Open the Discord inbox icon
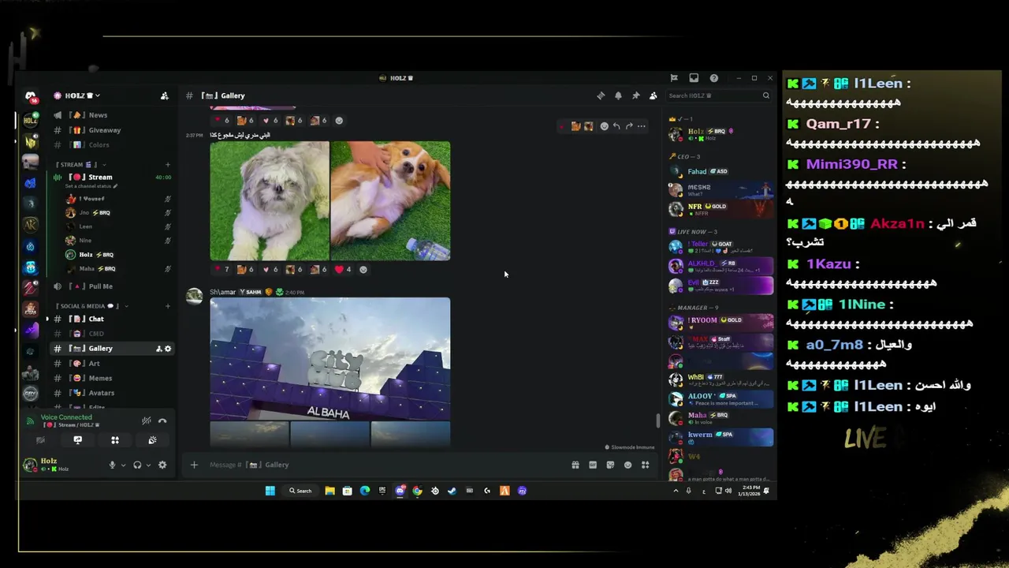This screenshot has height=568, width=1009. pos(694,78)
